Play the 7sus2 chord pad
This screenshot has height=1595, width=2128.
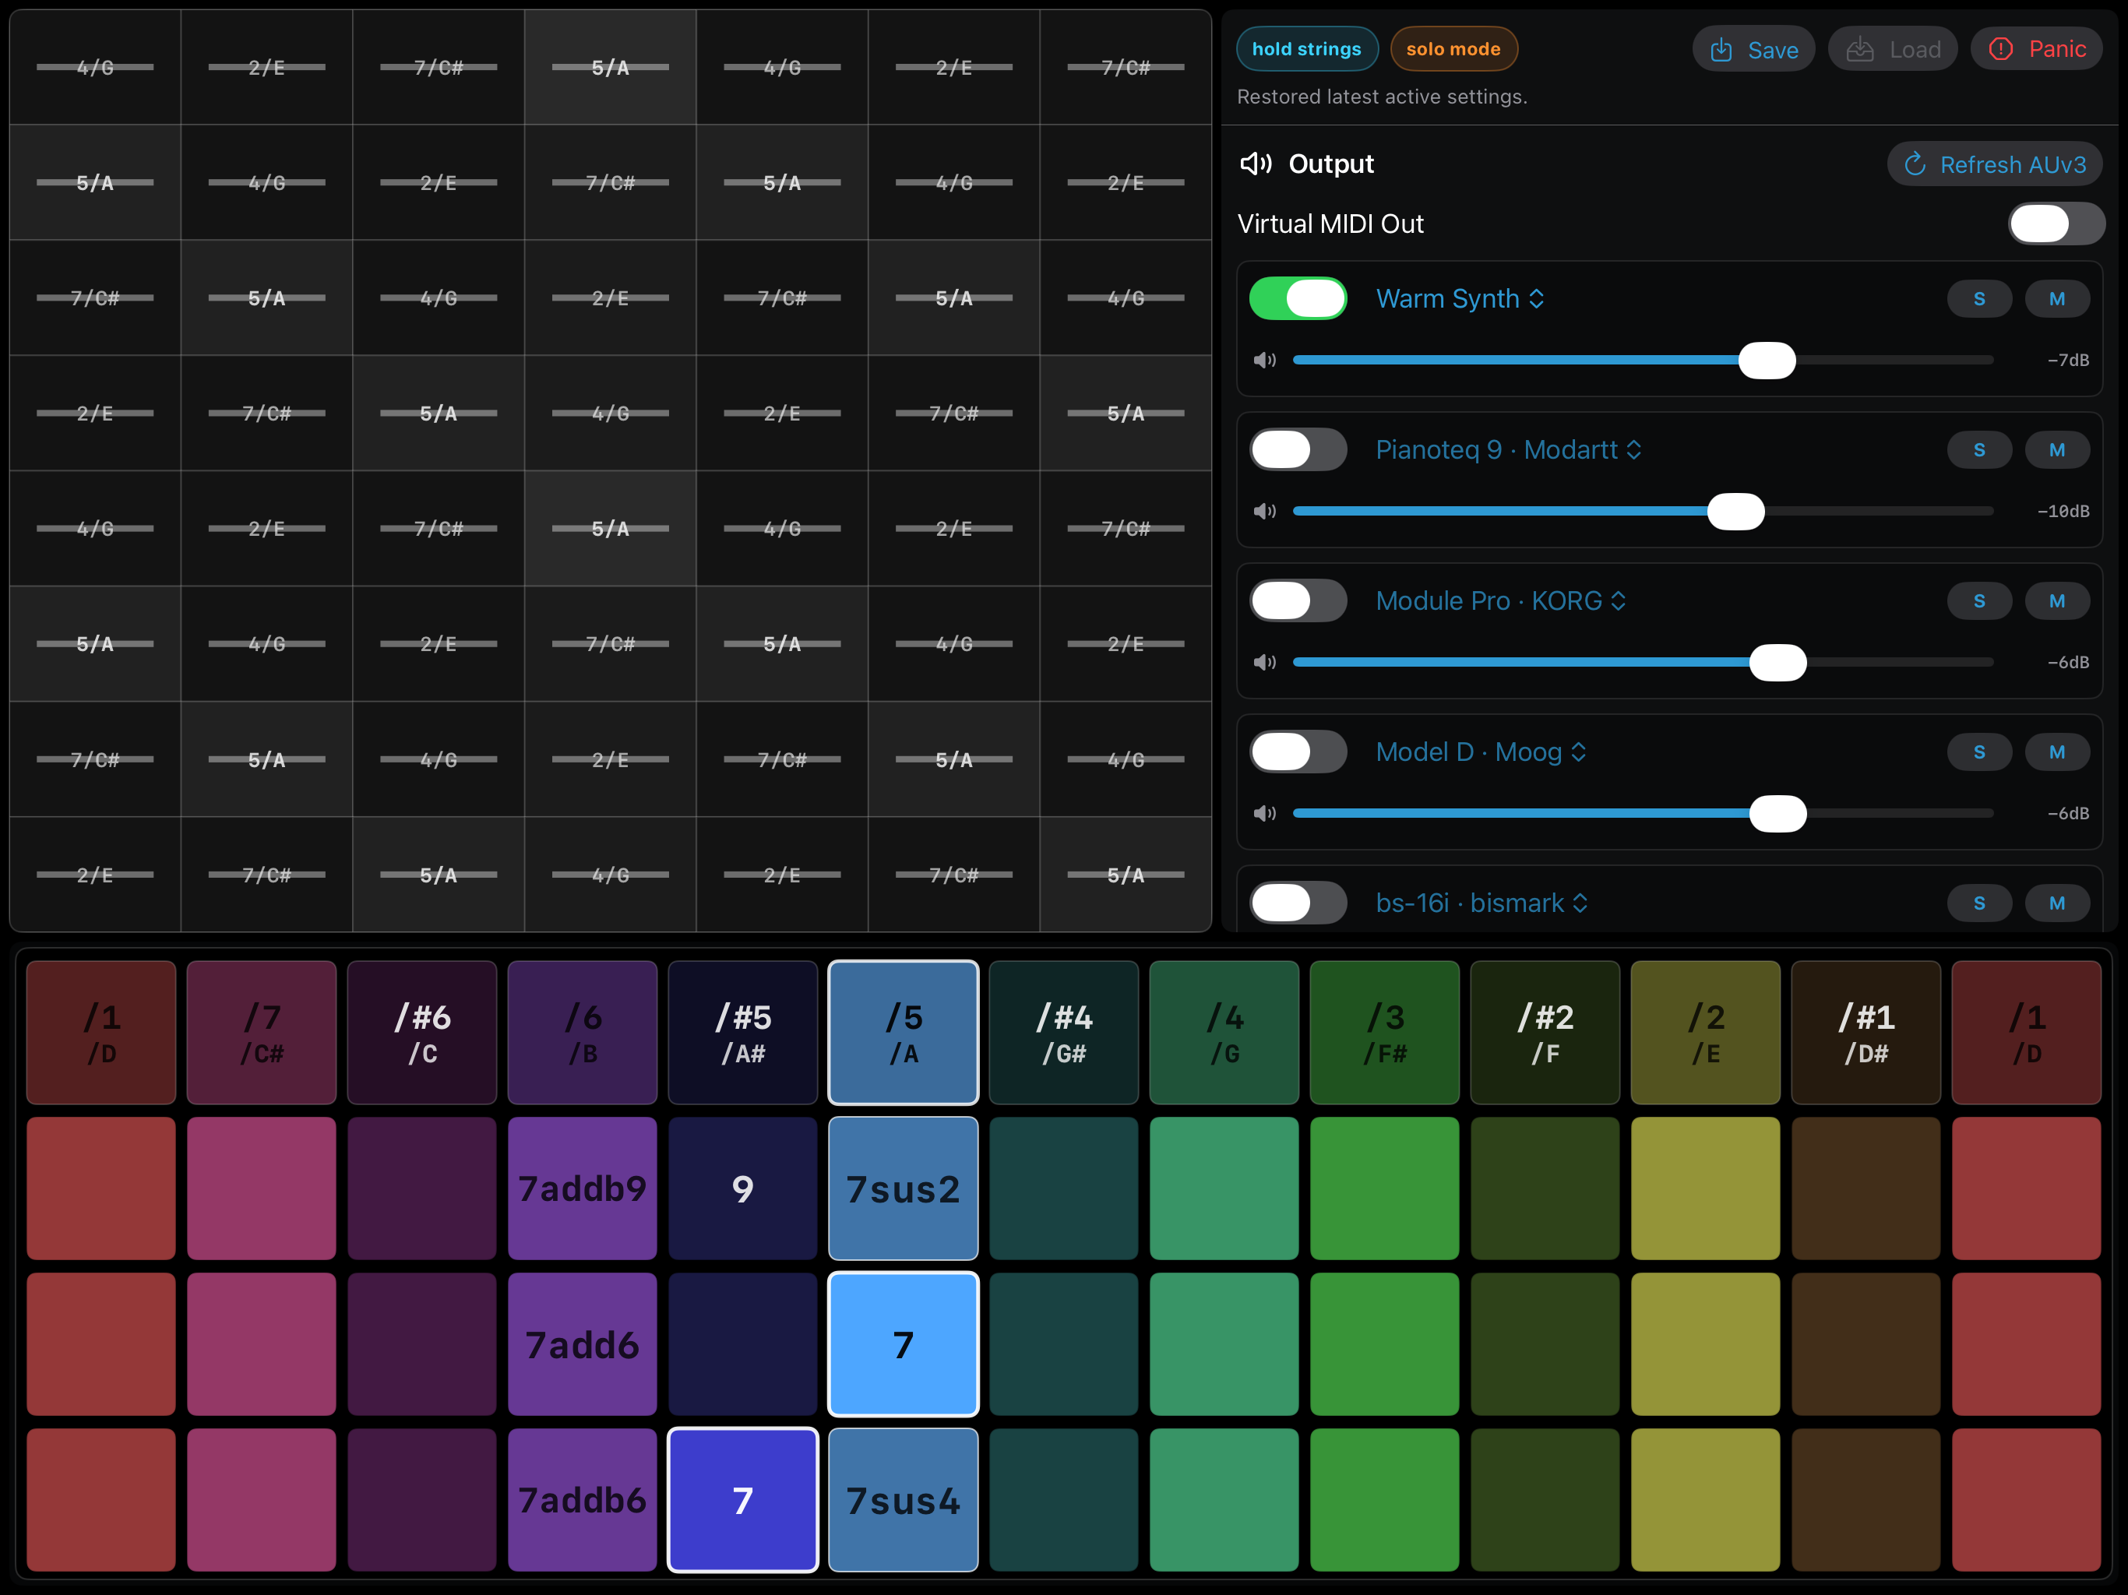(904, 1189)
